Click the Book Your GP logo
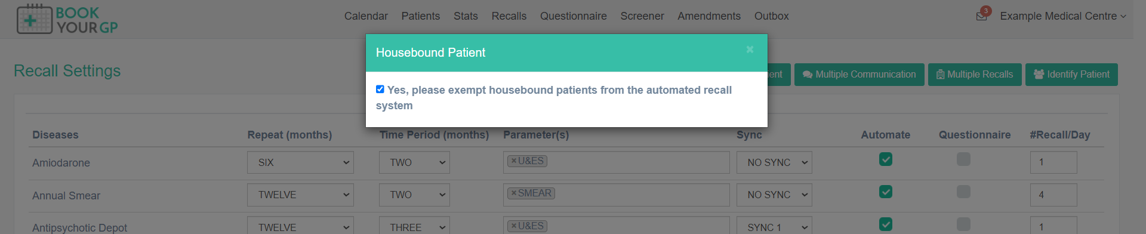1146x234 pixels. 67,19
